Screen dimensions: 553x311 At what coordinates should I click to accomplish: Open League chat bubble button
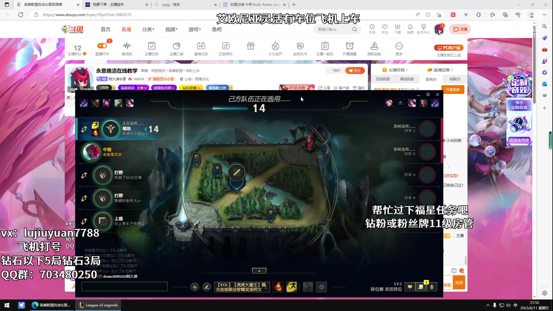(x=410, y=287)
